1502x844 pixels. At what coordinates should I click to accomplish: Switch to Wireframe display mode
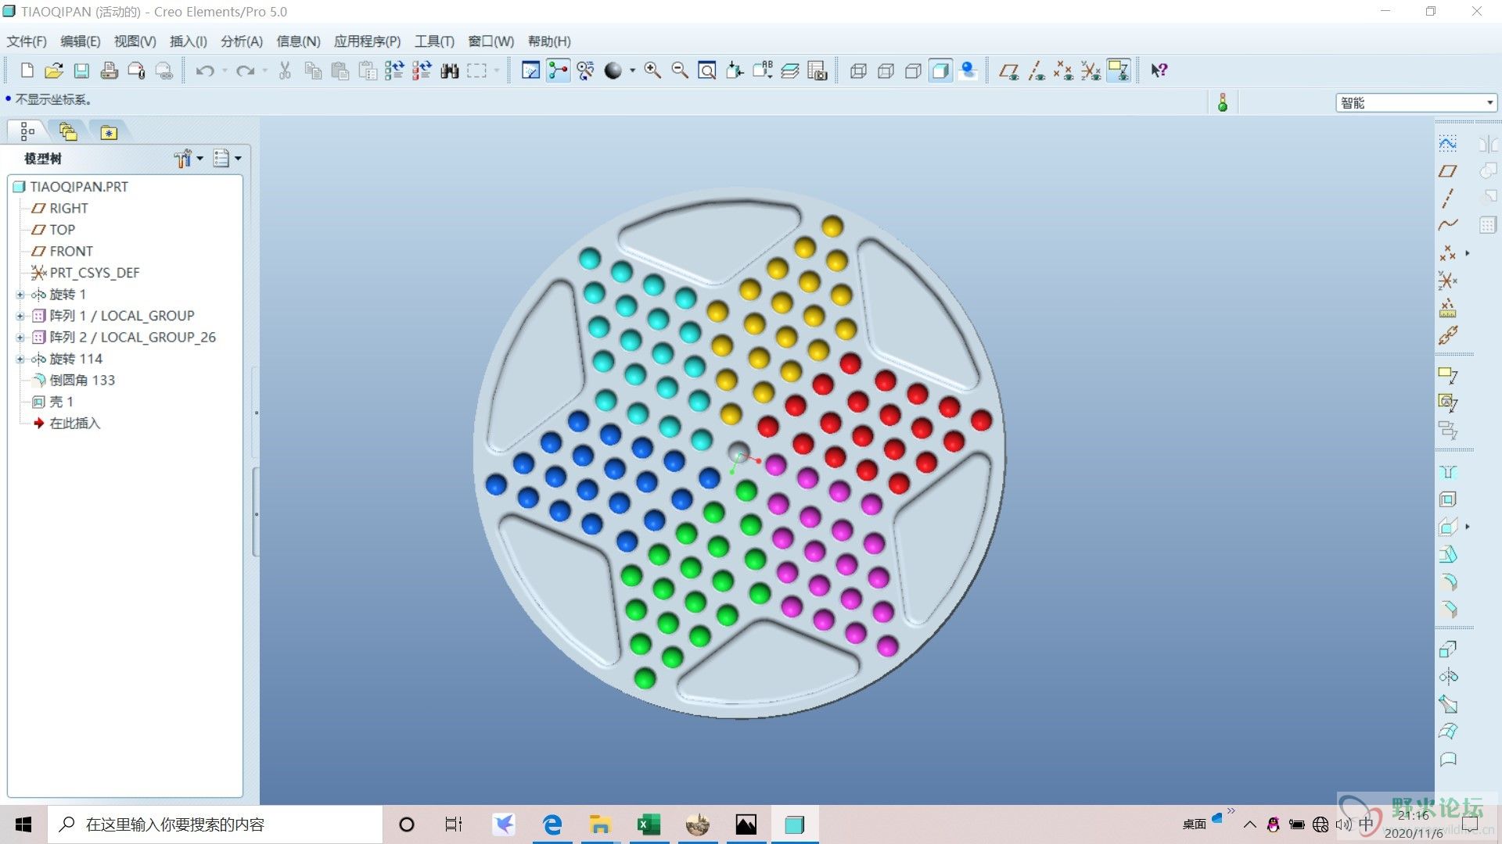click(858, 70)
